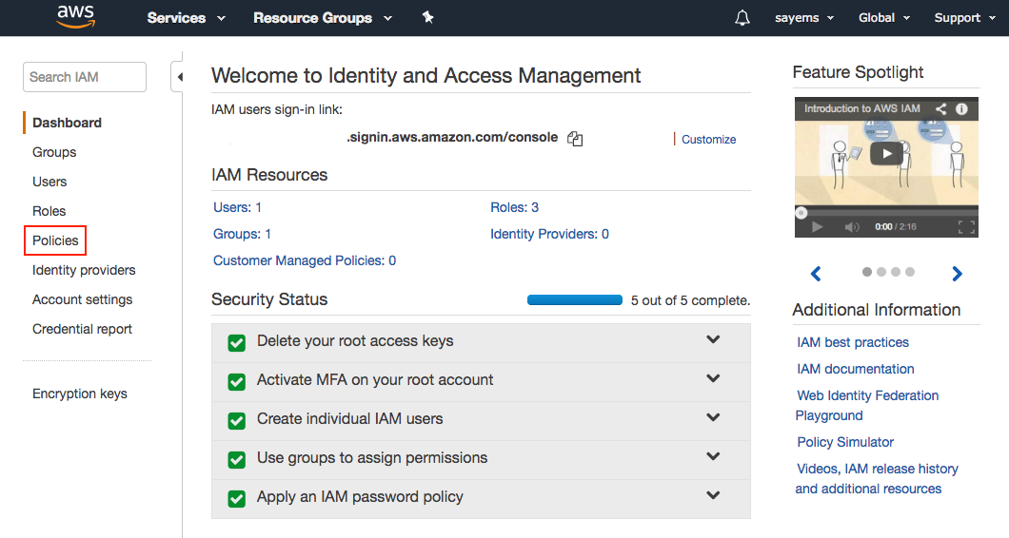Open Videos, IAM release history link
This screenshot has height=538, width=1009.
click(x=877, y=479)
